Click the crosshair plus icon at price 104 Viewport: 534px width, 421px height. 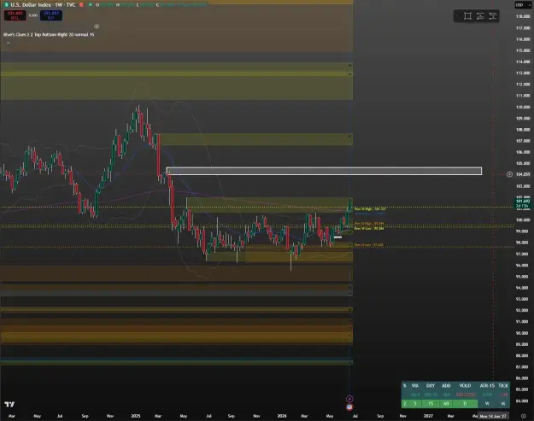pyautogui.click(x=509, y=174)
